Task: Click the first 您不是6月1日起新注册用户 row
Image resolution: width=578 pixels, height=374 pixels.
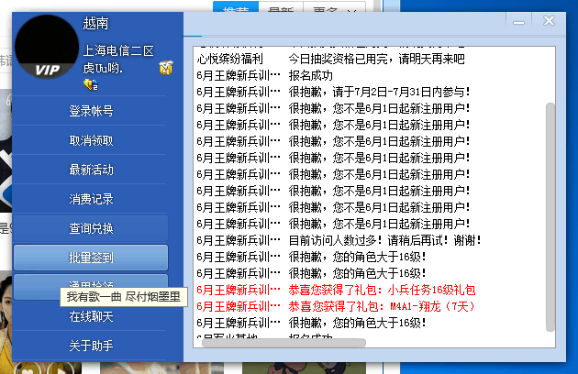Action: tap(333, 108)
